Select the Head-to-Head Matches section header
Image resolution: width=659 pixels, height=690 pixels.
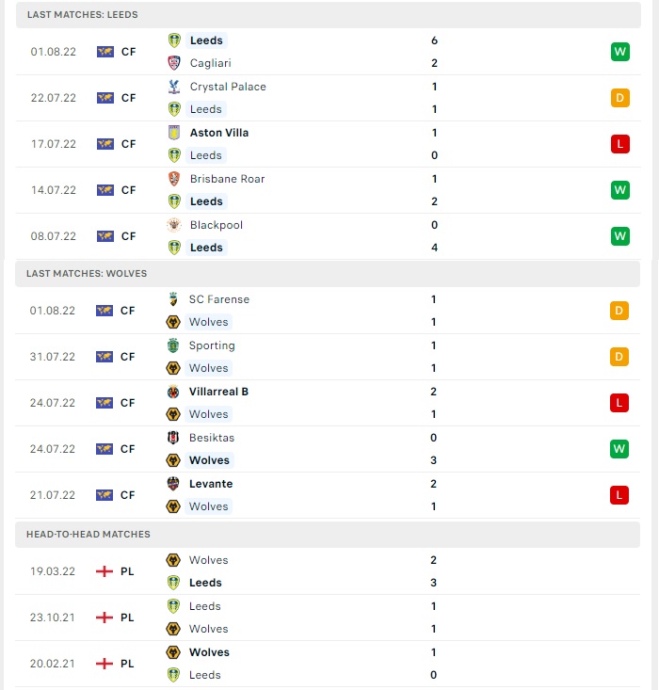pos(328,535)
